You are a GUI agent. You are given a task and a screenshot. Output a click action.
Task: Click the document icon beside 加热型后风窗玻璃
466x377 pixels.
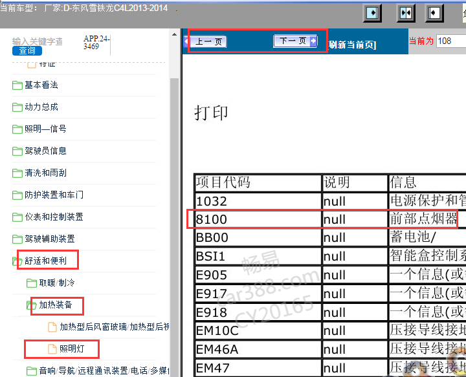coord(52,327)
